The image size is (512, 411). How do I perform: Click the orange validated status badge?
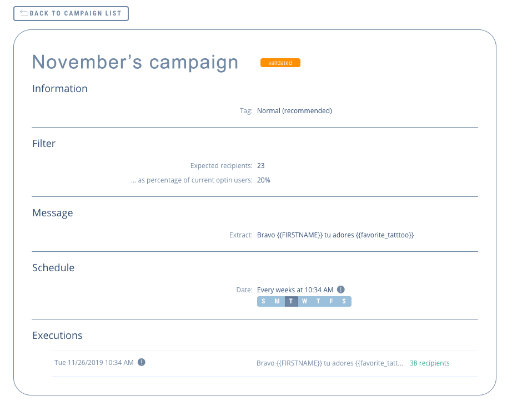tap(280, 63)
